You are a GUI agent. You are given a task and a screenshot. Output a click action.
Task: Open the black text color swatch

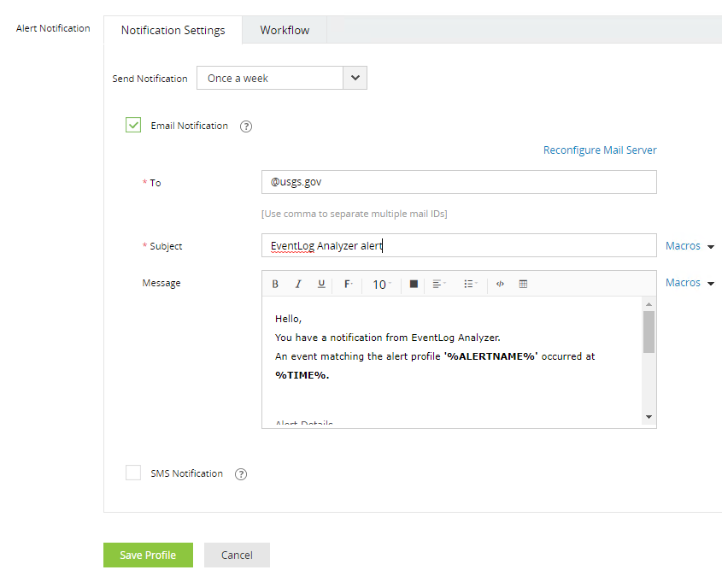[414, 284]
